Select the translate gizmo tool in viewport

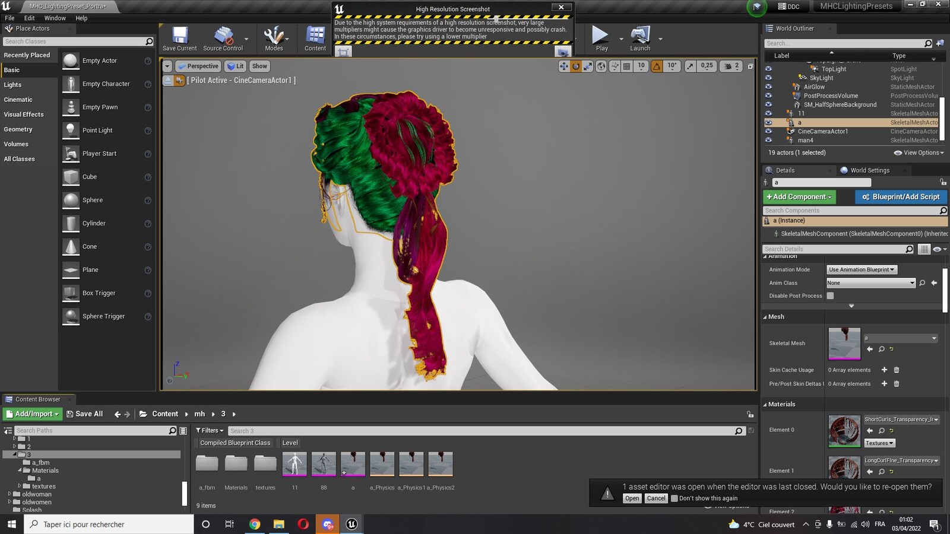pos(563,66)
